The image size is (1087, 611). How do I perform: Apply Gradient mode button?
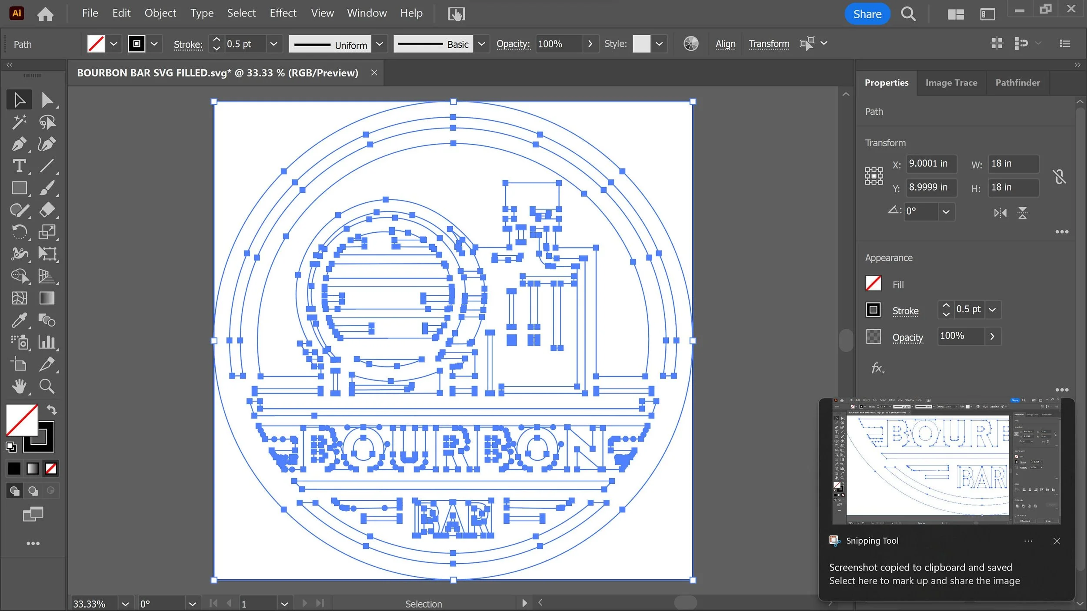click(x=33, y=469)
